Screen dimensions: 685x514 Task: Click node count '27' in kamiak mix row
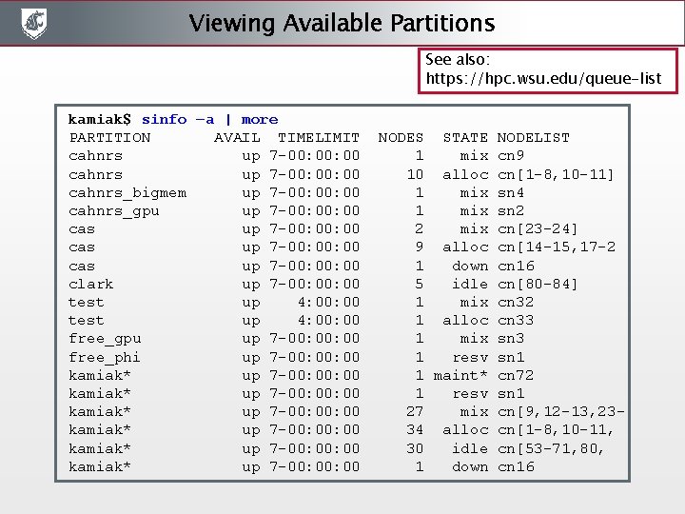point(415,412)
